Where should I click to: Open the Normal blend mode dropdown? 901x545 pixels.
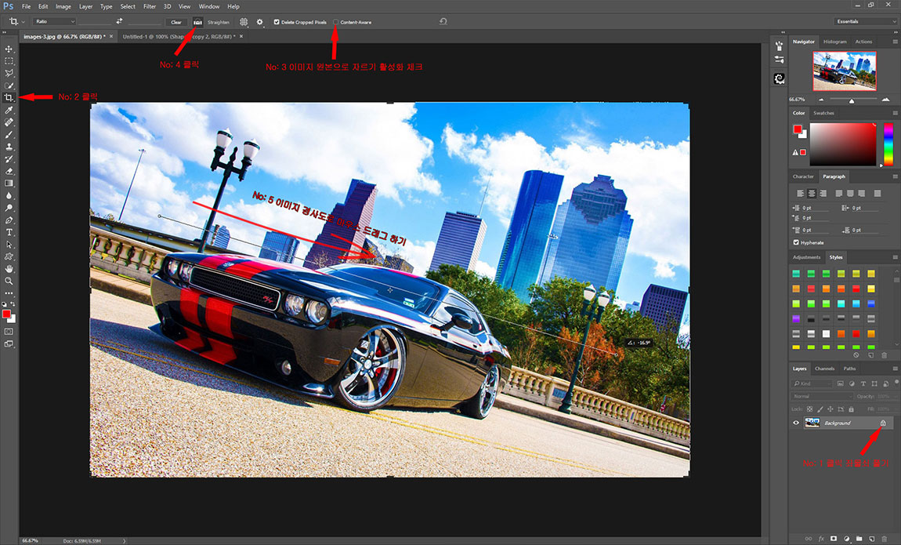[x=822, y=396]
